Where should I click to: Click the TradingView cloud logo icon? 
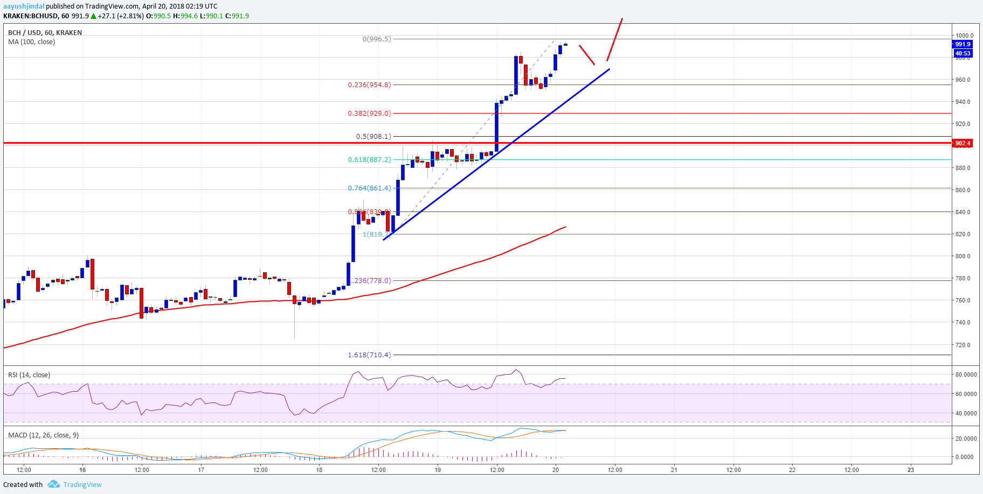tap(53, 484)
